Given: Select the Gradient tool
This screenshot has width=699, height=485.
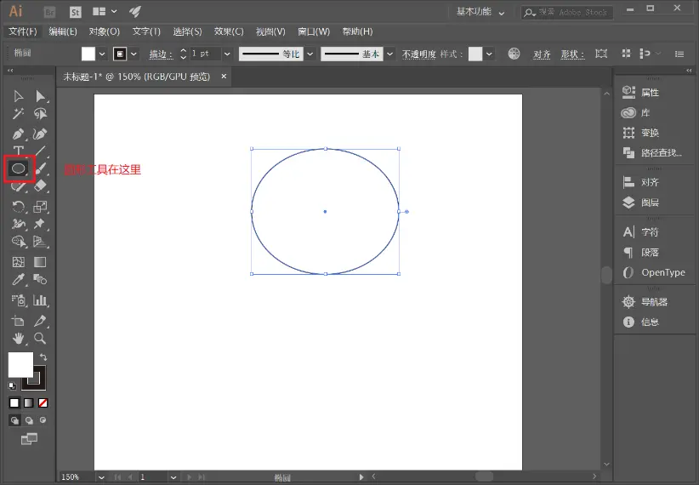Looking at the screenshot, I should [x=40, y=262].
